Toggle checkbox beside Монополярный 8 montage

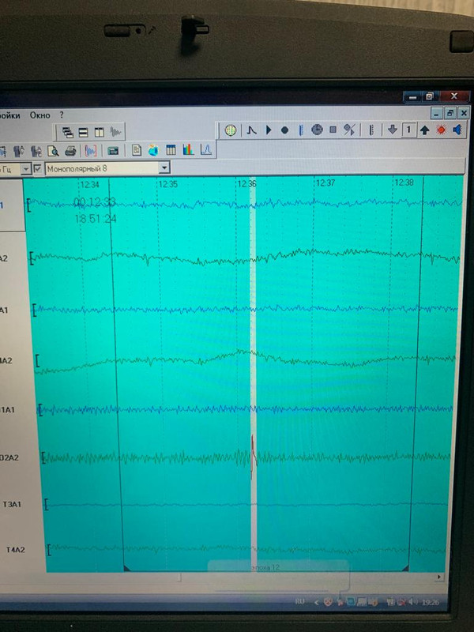(x=38, y=168)
